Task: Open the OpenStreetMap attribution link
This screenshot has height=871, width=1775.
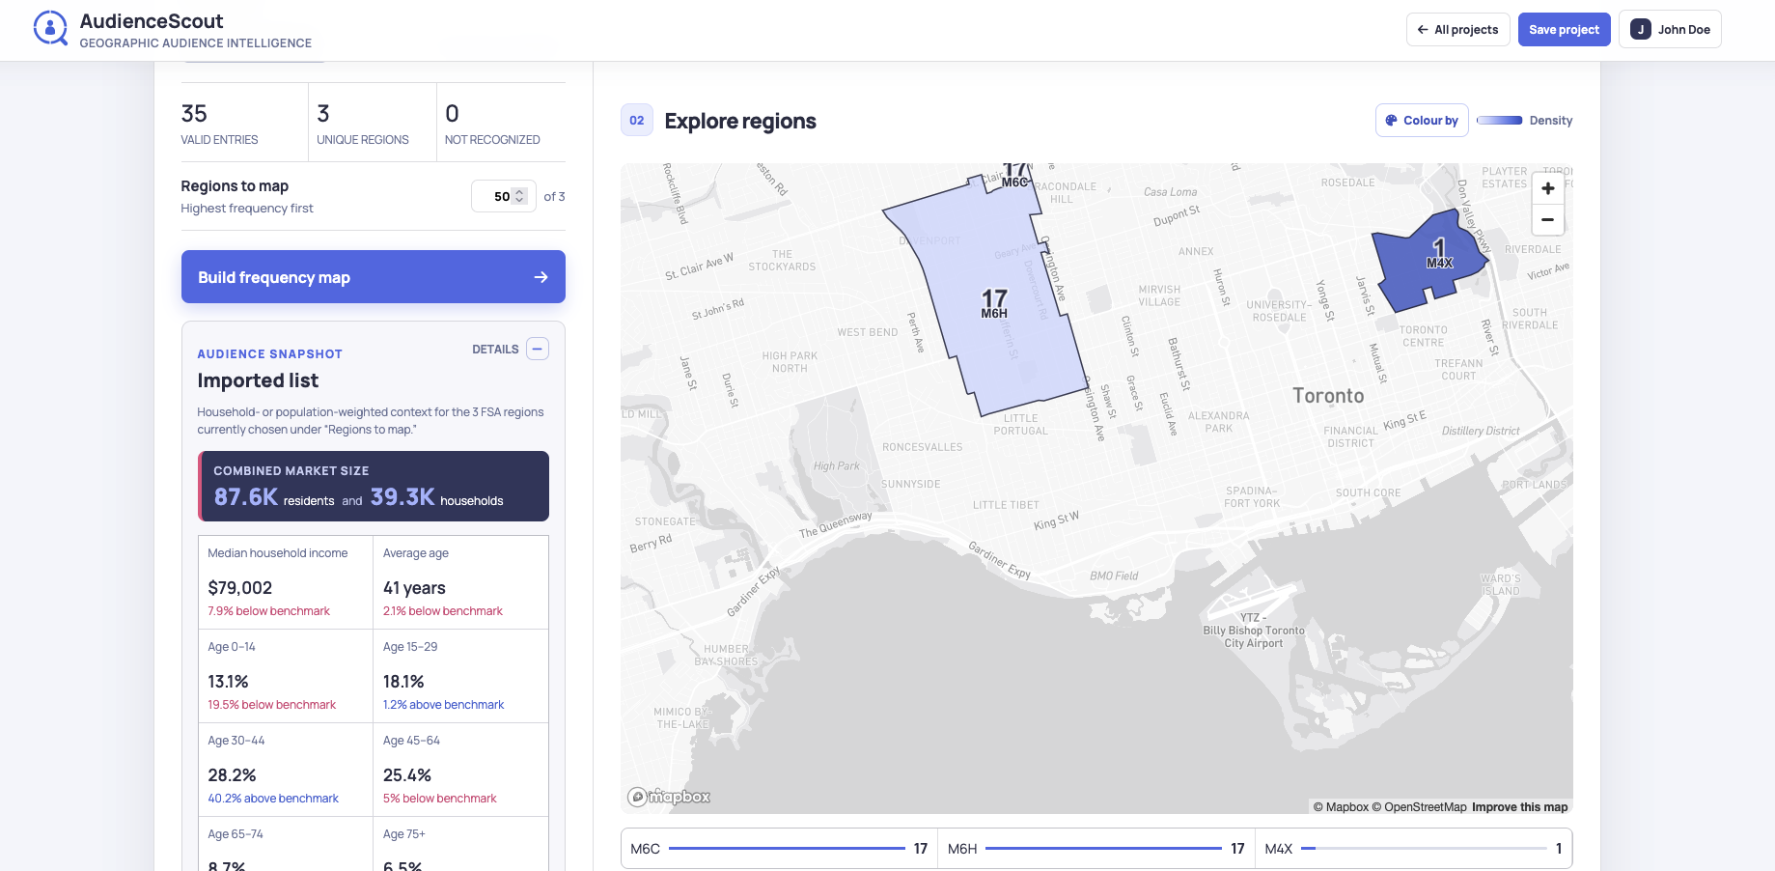Action: tap(1419, 807)
